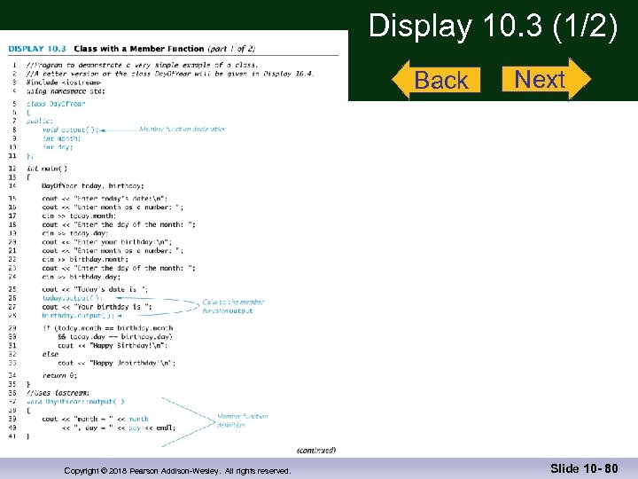Select the "Today's date is" cout line
This screenshot has width=638, height=479.
point(95,289)
